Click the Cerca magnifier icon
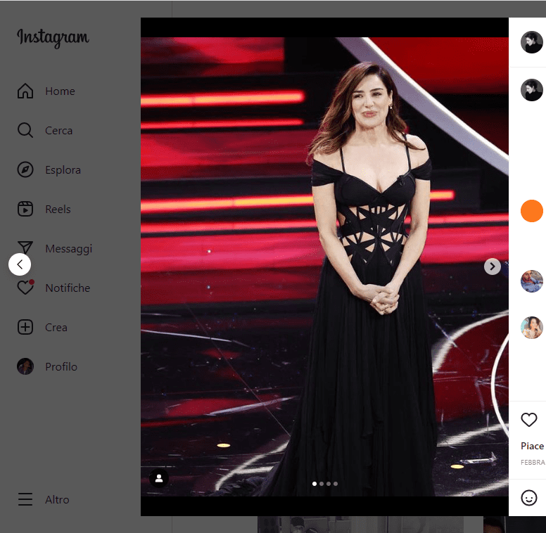546x533 pixels. tap(25, 131)
